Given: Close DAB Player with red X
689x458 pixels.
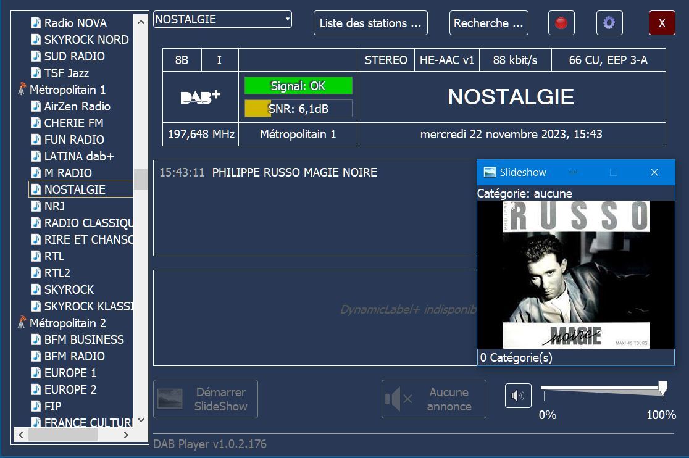Looking at the screenshot, I should click(662, 23).
